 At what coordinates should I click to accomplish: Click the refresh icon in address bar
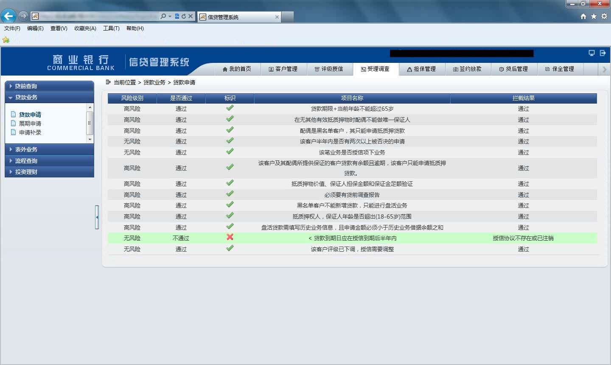[184, 16]
